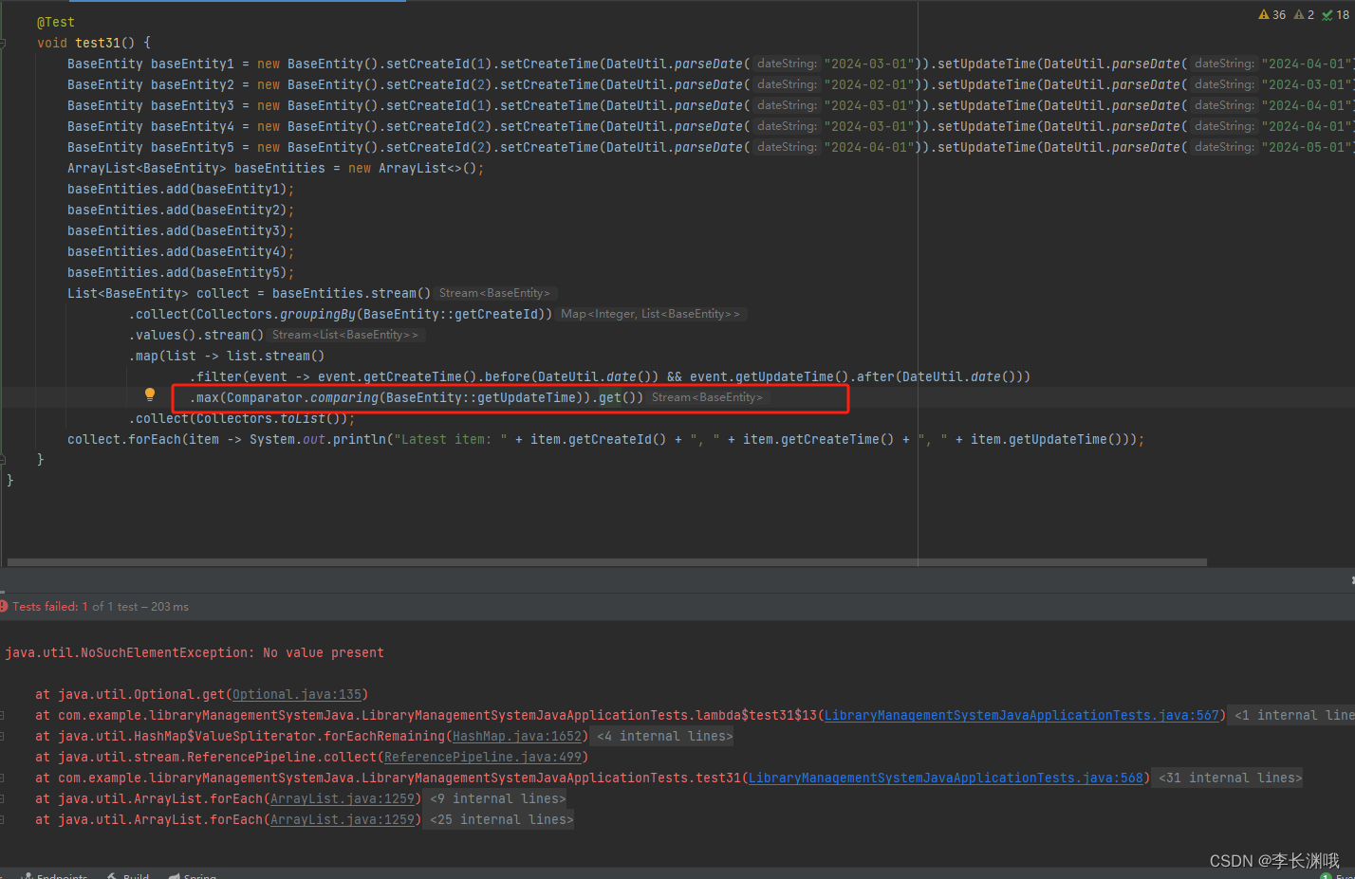Click the 'Stream<List<BaseEntity>>' type hint
Image resolution: width=1355 pixels, height=879 pixels.
click(x=345, y=335)
